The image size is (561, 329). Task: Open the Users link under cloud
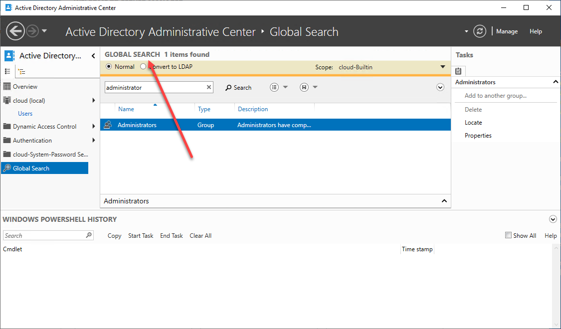(25, 113)
